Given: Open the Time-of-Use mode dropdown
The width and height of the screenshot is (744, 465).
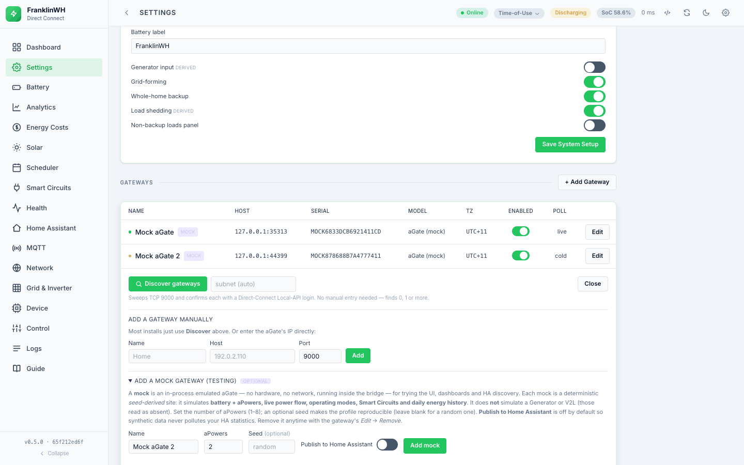Looking at the screenshot, I should 519,13.
